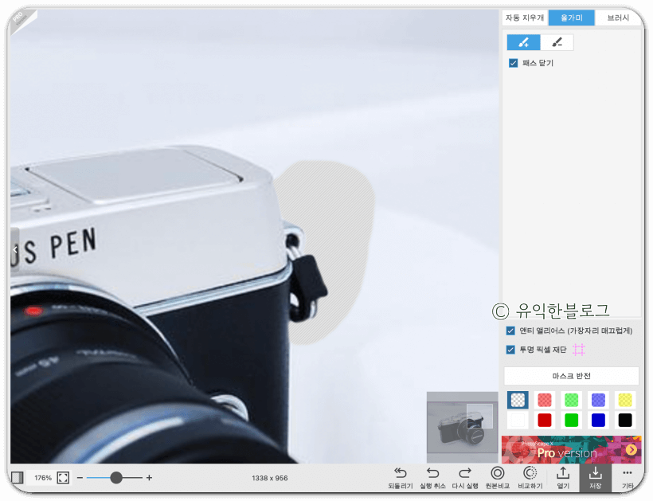Switch to the 자동 지우개 tab
Screen dimensions: 653x501
point(525,18)
